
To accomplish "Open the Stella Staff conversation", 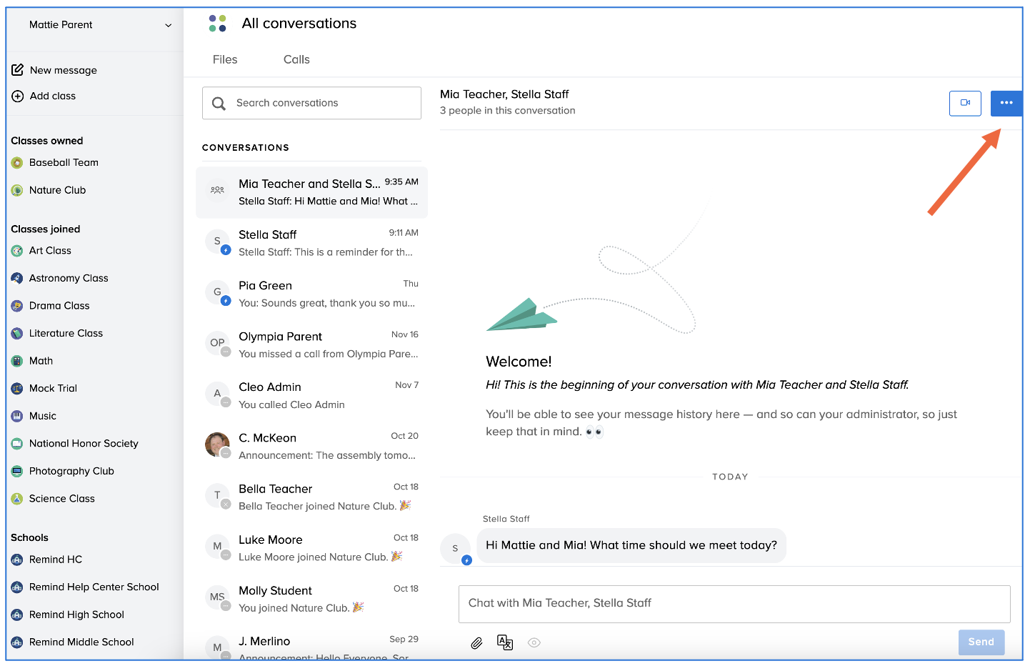I will (x=312, y=243).
